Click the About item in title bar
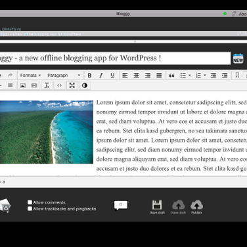This screenshot has width=247, height=247. coord(242,14)
